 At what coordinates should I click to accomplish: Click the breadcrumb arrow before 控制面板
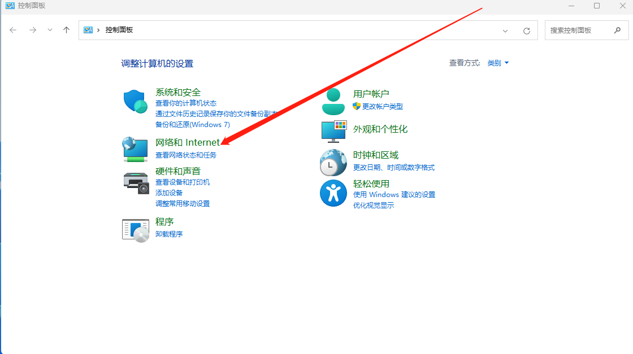(98, 30)
